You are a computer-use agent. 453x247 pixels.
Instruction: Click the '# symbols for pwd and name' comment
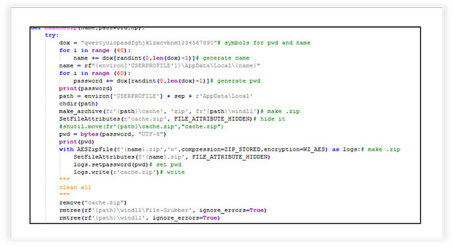coord(264,43)
